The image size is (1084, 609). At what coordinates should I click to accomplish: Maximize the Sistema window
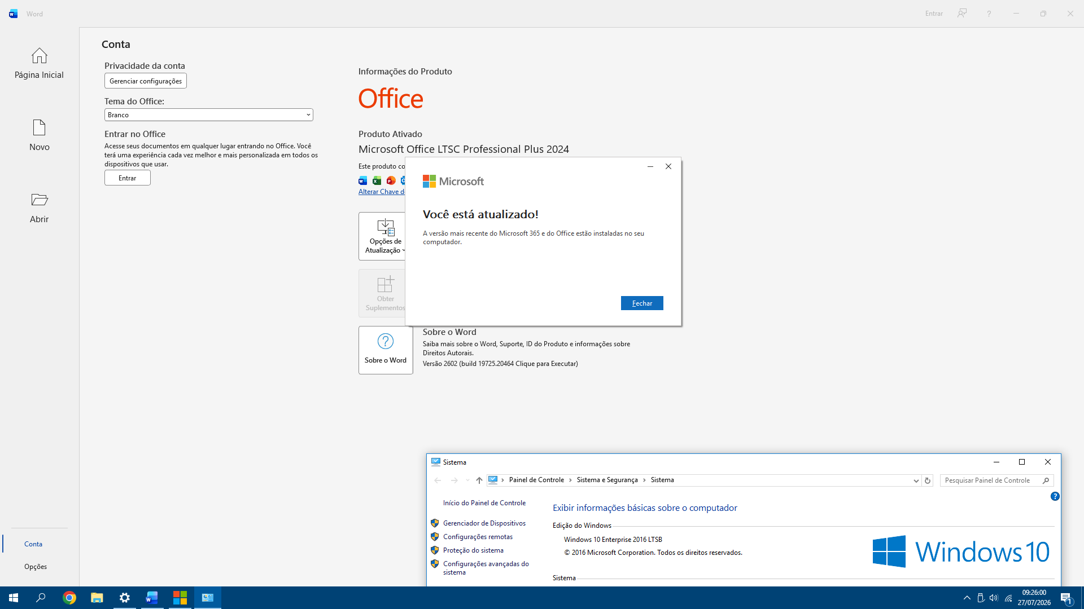pos(1022,462)
